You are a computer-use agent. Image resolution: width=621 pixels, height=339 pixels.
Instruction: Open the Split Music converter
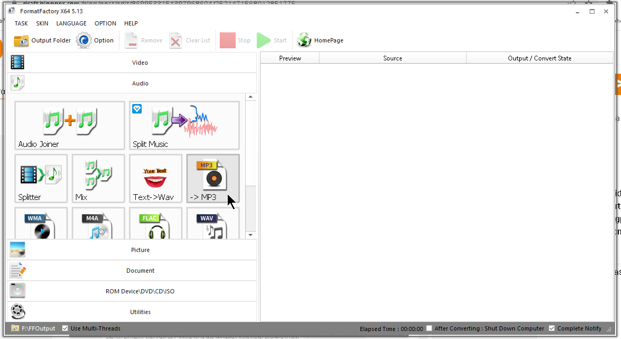click(x=184, y=125)
